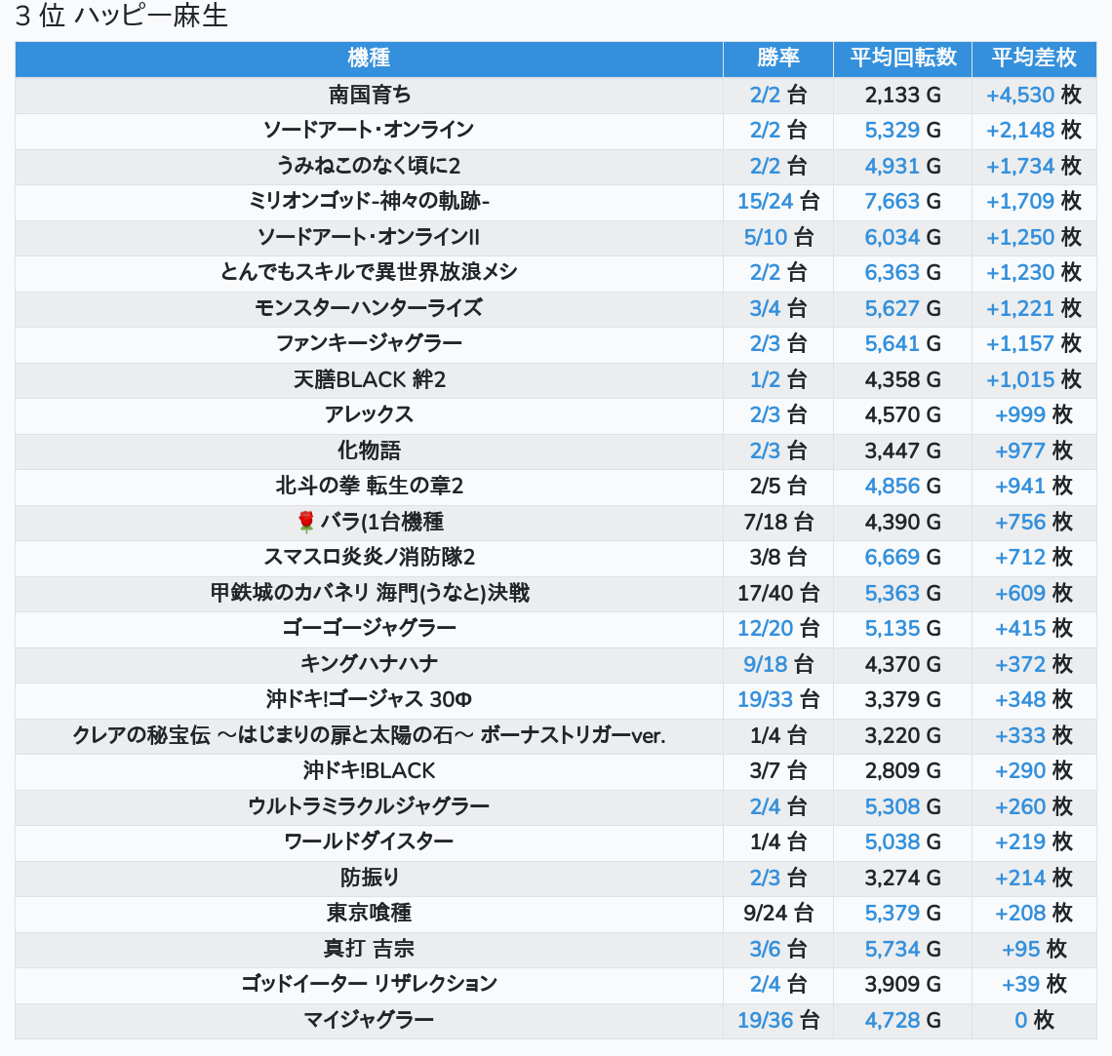Click the rose emoji in バラ row

tap(305, 523)
